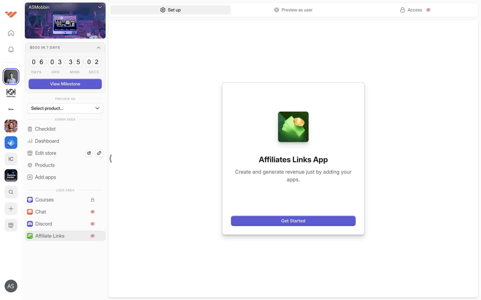Expand the ASMobbin workspace dropdown
The height and width of the screenshot is (300, 481).
pyautogui.click(x=100, y=7)
